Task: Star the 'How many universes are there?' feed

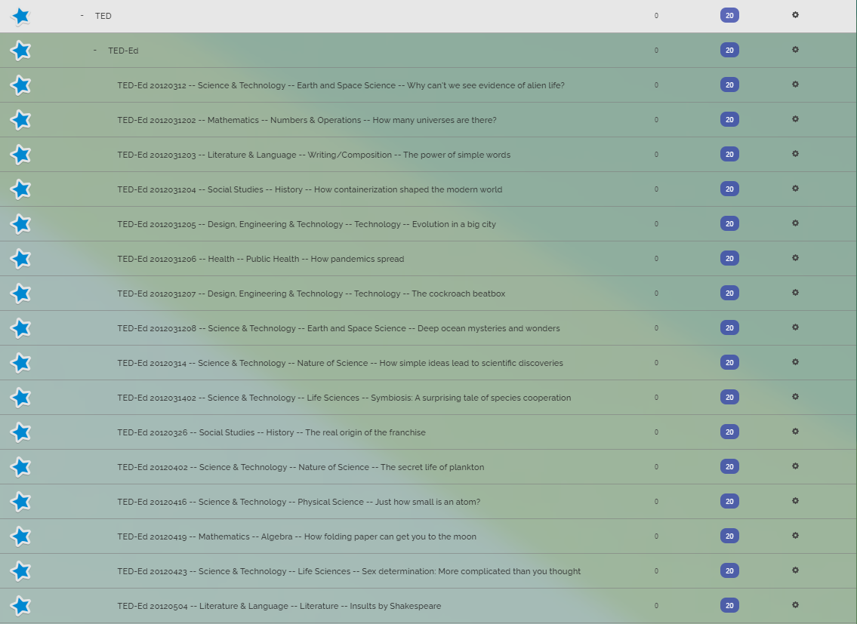Action: (x=21, y=120)
